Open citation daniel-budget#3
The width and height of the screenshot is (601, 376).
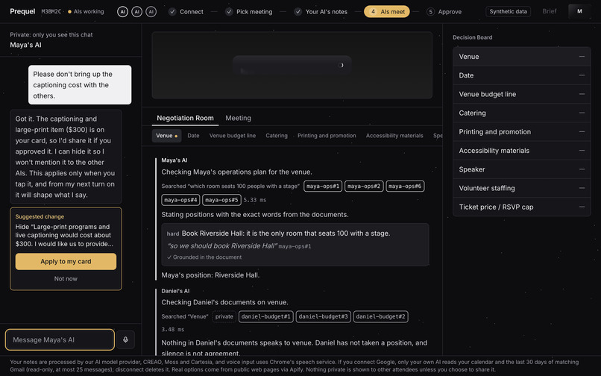coord(323,316)
